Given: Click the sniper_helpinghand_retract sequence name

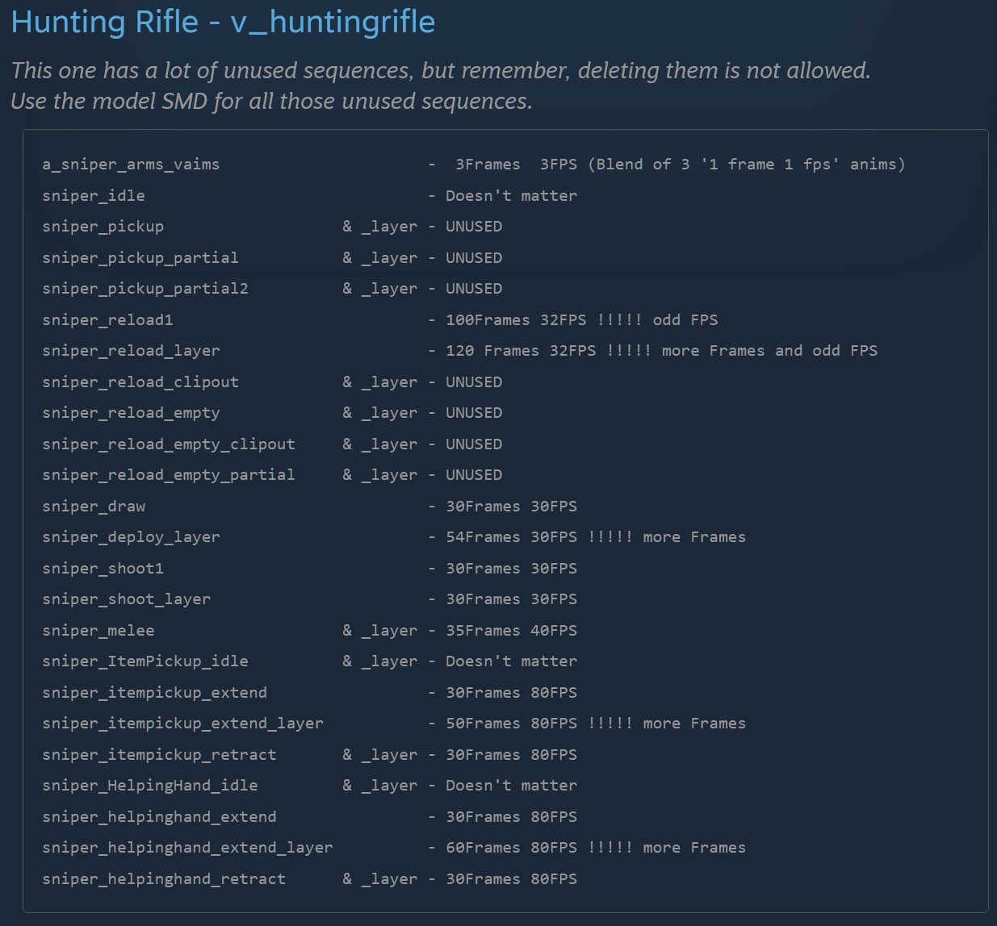Looking at the screenshot, I should click(164, 879).
